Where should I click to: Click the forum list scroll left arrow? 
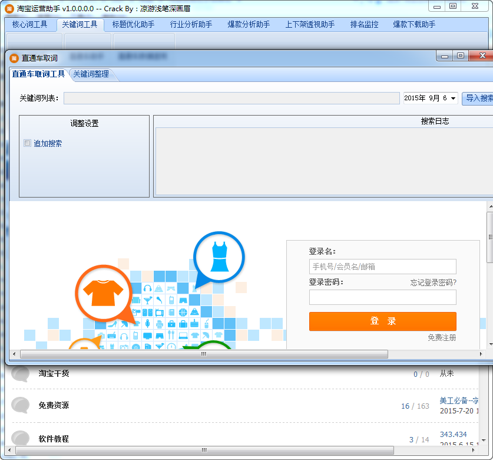coord(9,450)
